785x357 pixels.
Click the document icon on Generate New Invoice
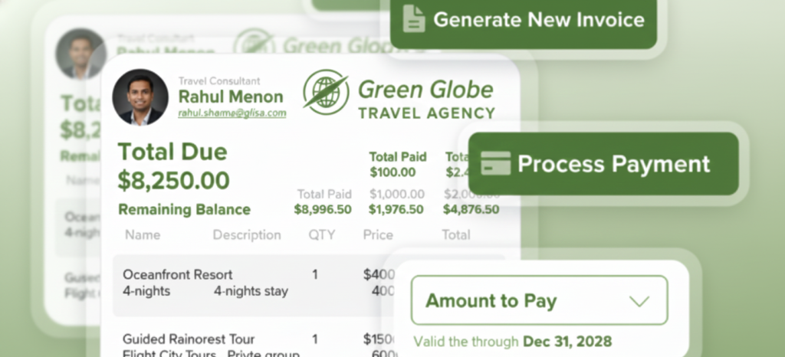click(x=414, y=19)
